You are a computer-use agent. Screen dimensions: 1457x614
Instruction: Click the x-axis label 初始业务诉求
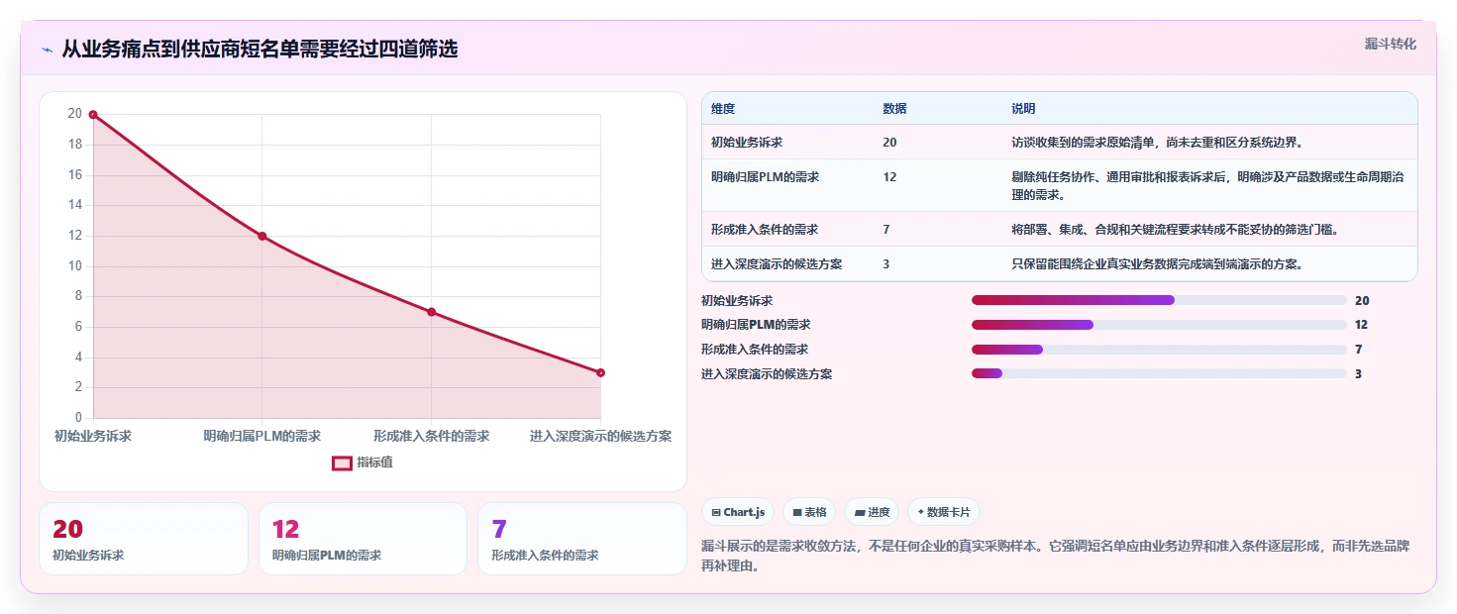93,436
